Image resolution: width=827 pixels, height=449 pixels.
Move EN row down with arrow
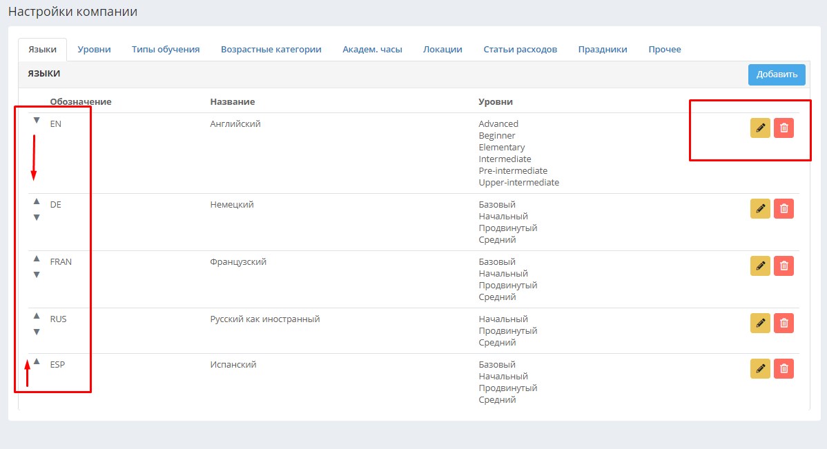click(37, 121)
